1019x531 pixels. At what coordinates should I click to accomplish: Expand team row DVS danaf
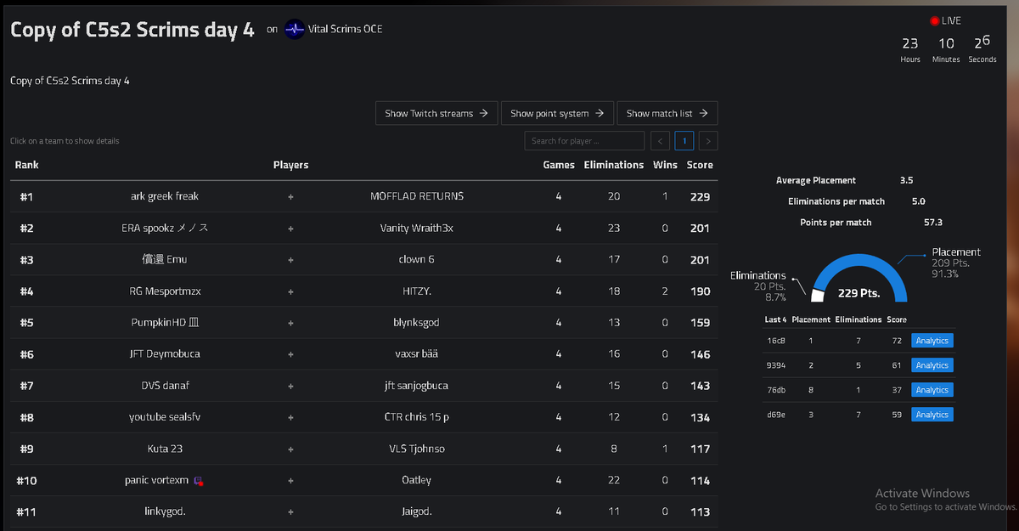click(x=363, y=386)
